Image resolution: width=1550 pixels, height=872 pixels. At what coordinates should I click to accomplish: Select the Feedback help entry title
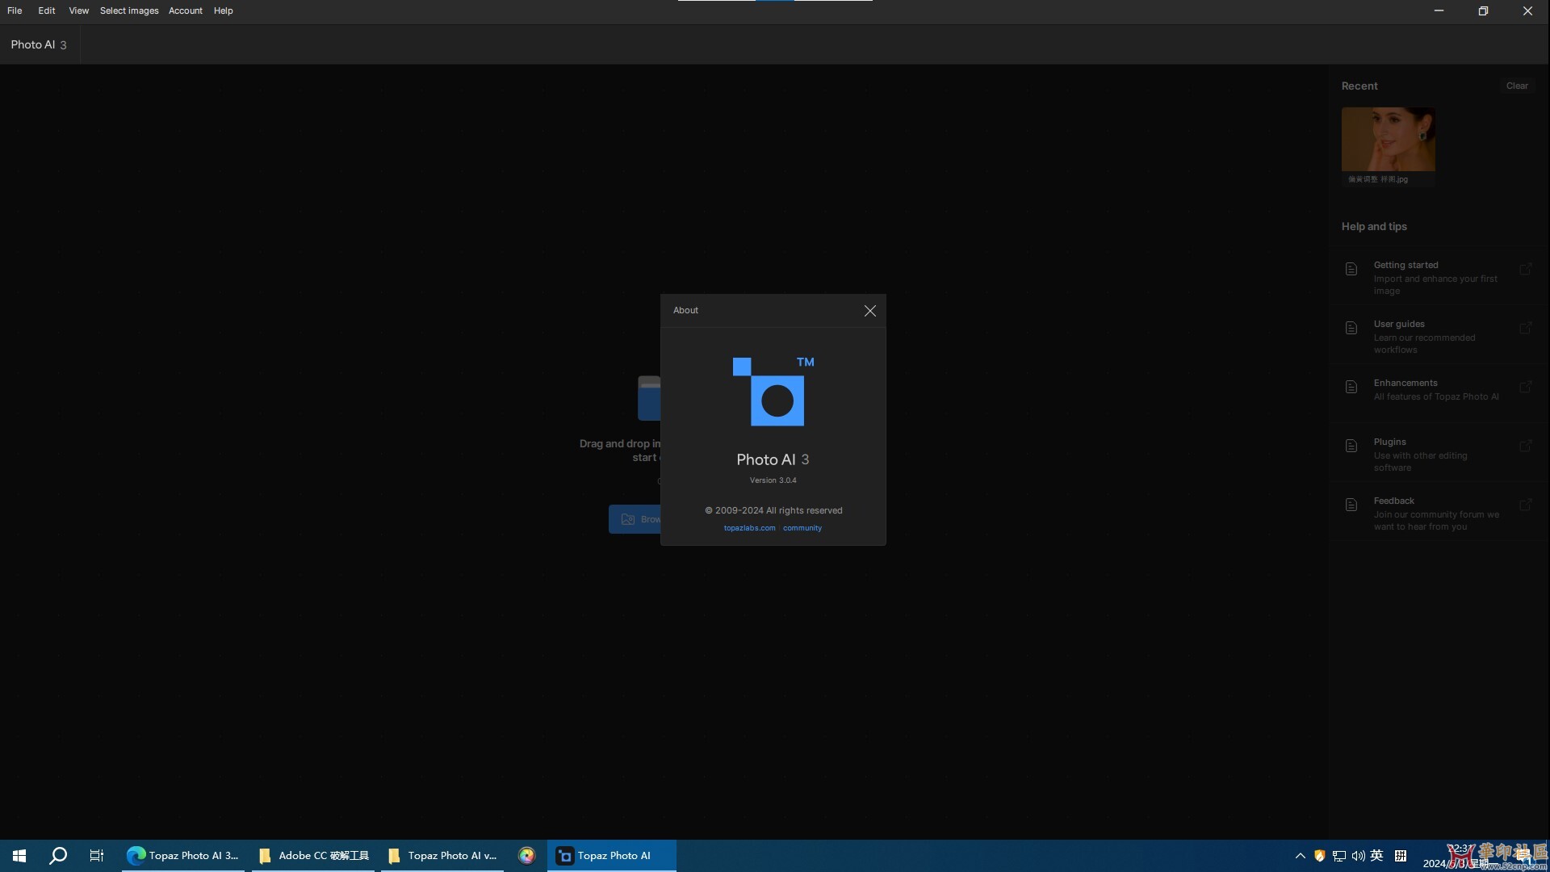pyautogui.click(x=1393, y=501)
